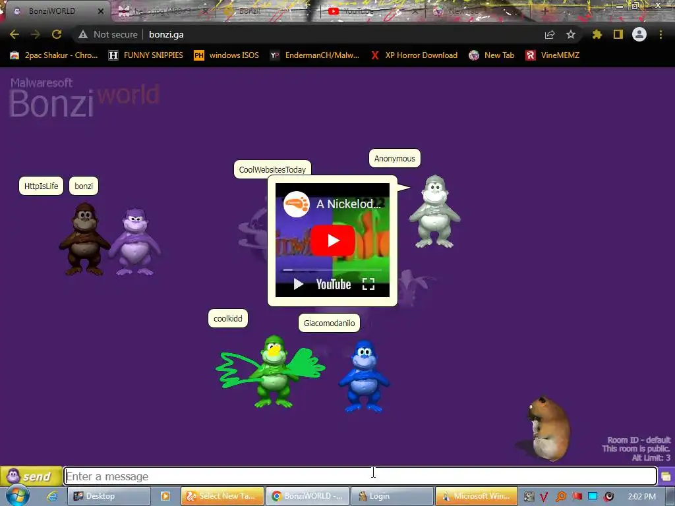The image size is (675, 506).
Task: Open the media player taskbar icon
Action: (x=165, y=496)
